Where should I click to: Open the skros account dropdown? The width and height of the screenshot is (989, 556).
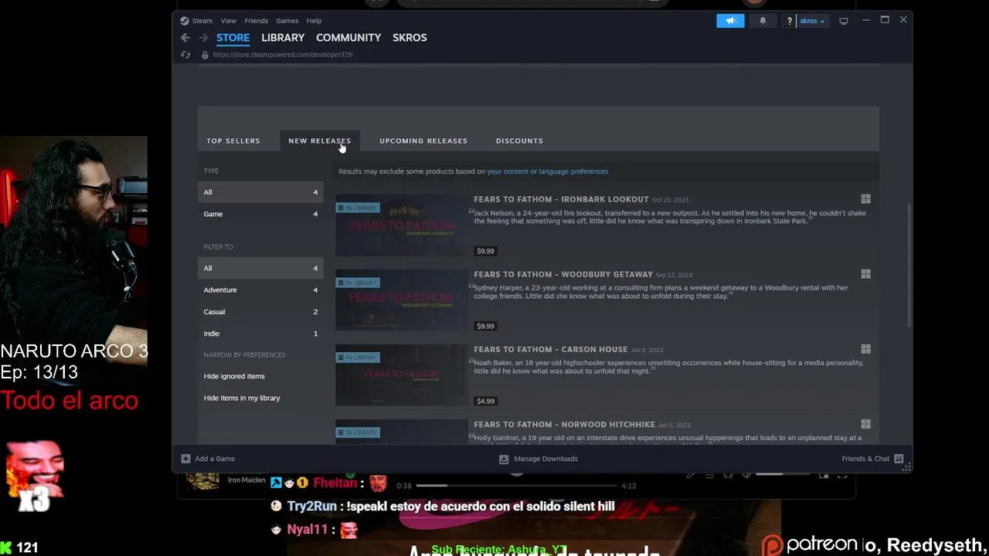pos(811,21)
